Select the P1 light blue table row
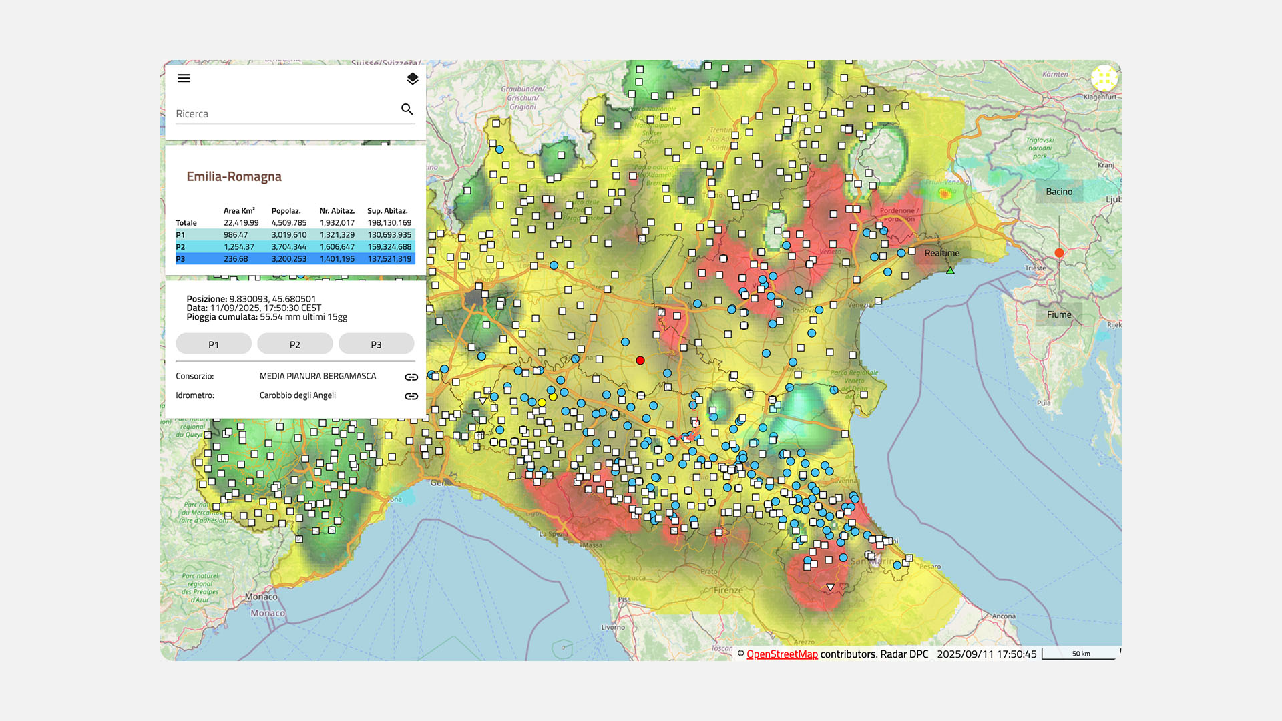 (x=294, y=235)
